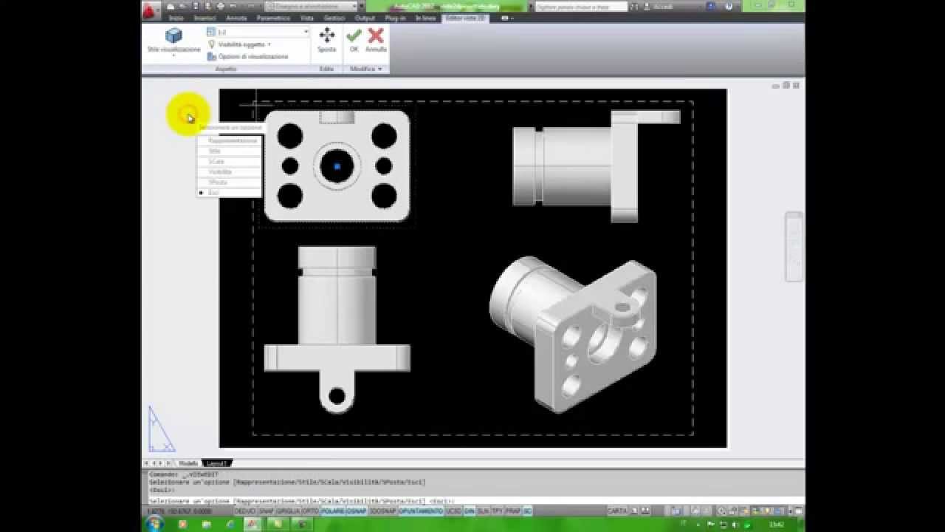Switch to the Plug-in ribbon tab
Viewport: 945px width, 532px height.
(x=396, y=18)
